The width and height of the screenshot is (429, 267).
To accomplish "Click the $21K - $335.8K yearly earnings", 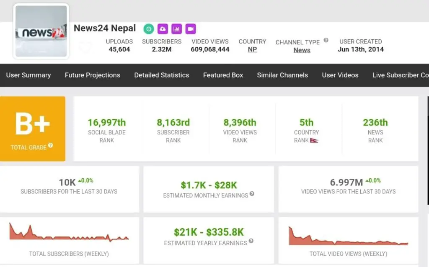I will point(209,232).
